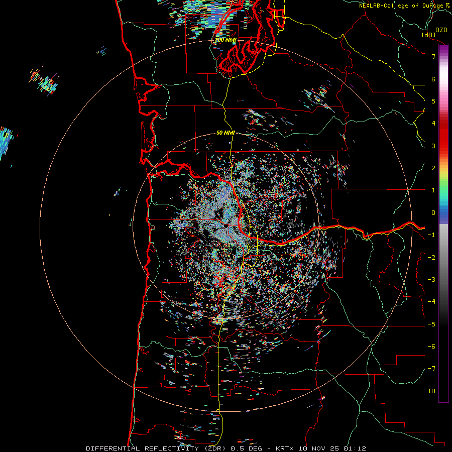Screen dimensions: 452x452
Task: Click the TH threshold label on scale
Action: tap(431, 391)
